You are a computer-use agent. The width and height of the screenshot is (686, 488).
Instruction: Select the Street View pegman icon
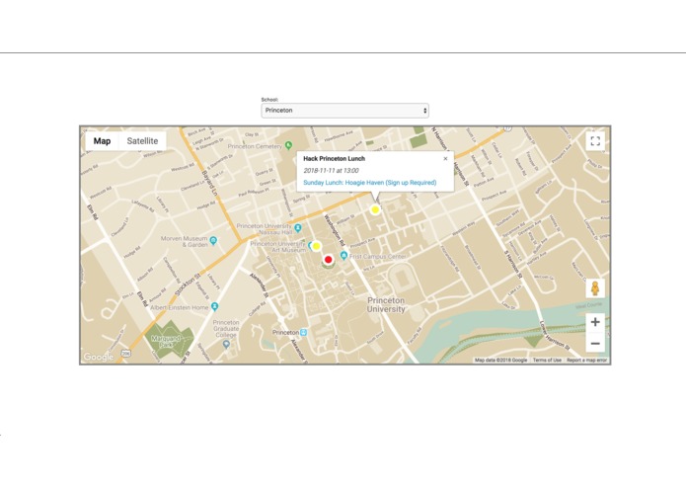(595, 288)
